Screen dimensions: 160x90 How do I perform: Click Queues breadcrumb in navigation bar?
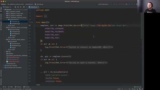tap(3, 4)
